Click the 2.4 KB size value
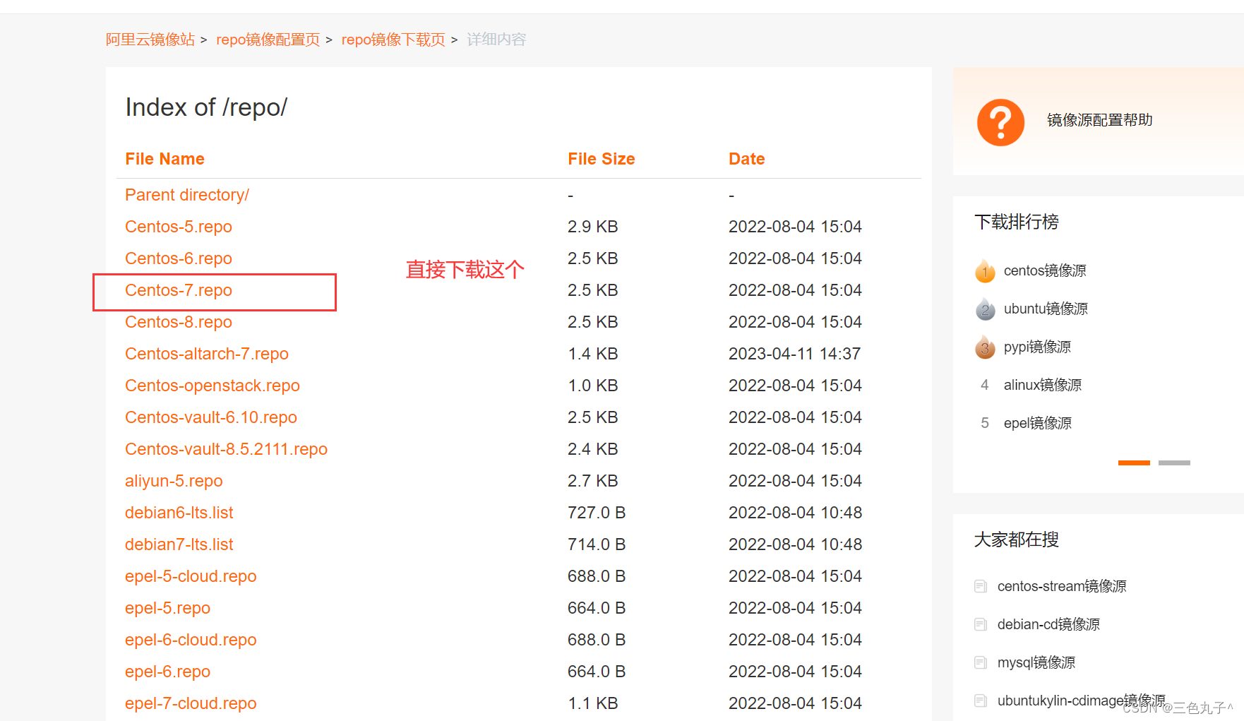The image size is (1244, 721). pyautogui.click(x=593, y=449)
